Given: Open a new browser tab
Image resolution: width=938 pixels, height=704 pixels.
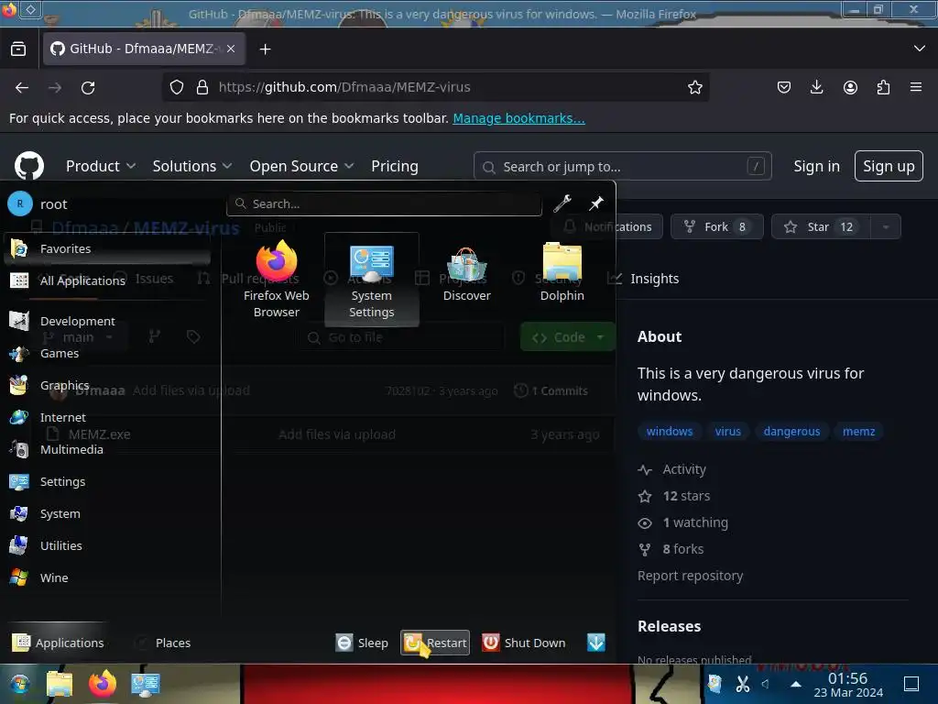Looking at the screenshot, I should 265,49.
